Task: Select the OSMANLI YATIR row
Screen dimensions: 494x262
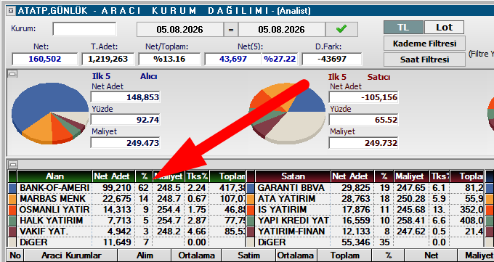Action: [x=126, y=210]
